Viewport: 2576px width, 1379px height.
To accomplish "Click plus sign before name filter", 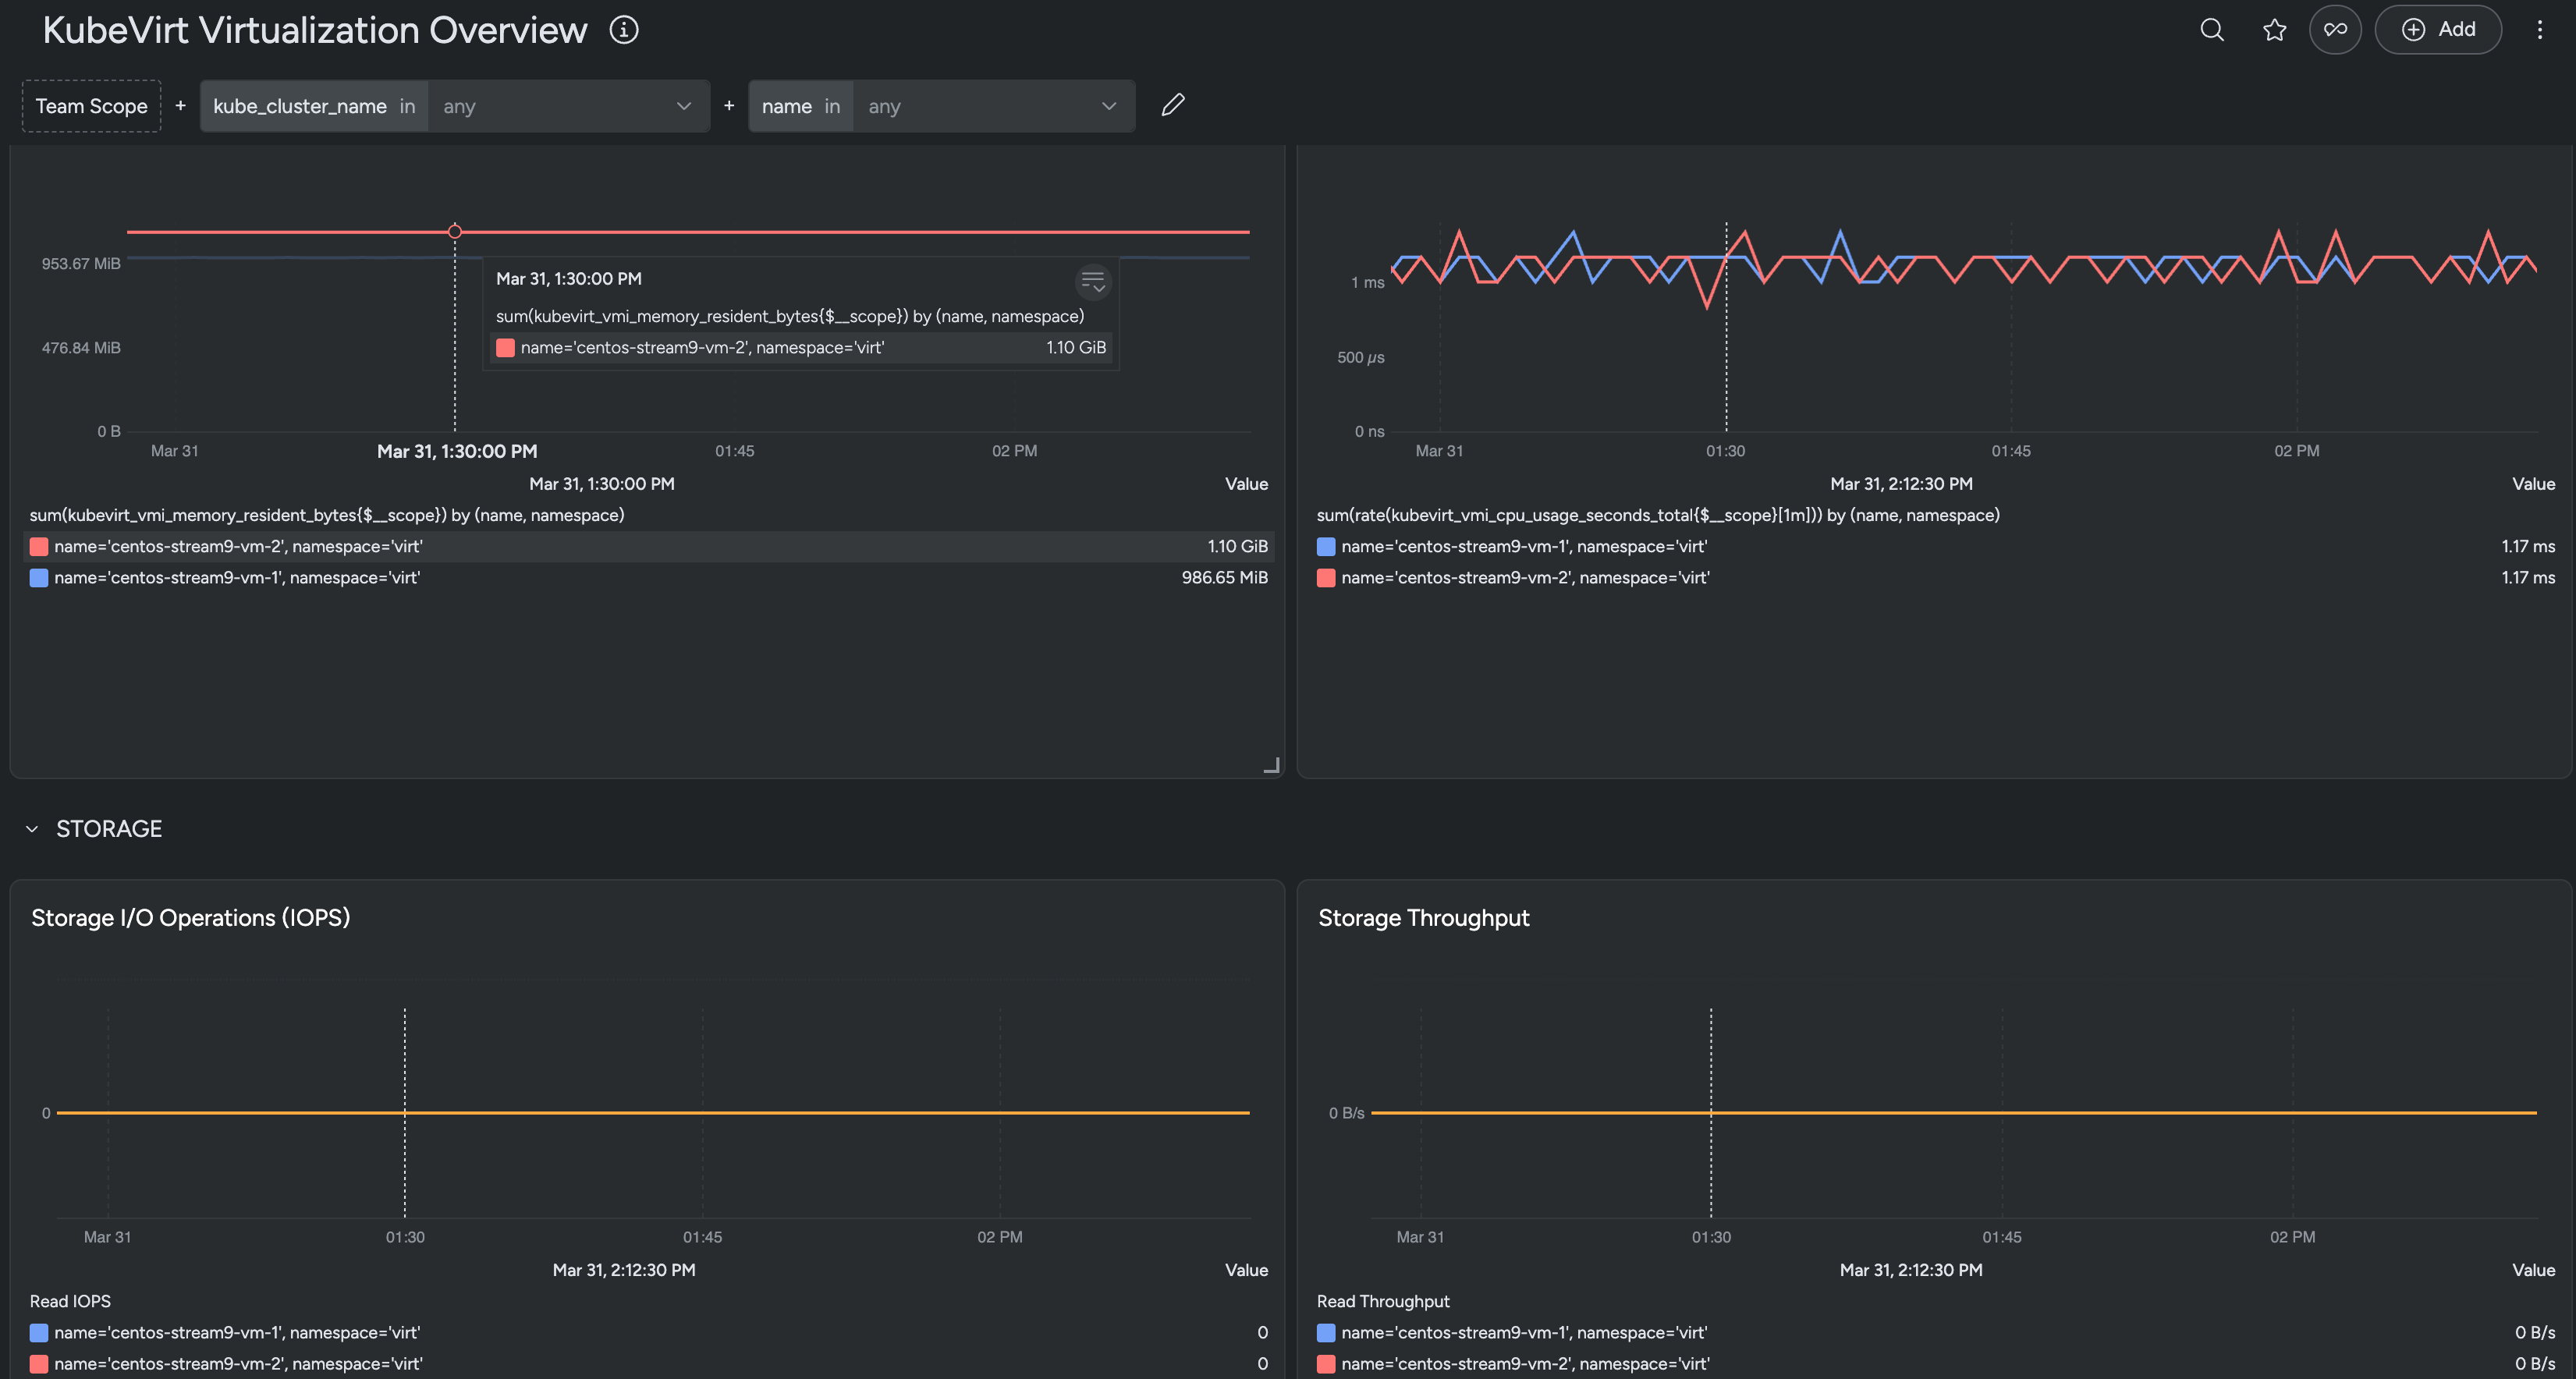I will [729, 105].
